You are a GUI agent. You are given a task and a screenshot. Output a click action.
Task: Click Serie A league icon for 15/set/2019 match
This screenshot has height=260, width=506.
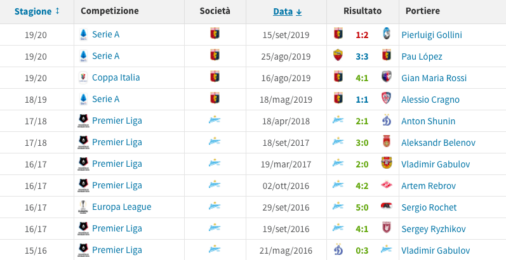(83, 34)
